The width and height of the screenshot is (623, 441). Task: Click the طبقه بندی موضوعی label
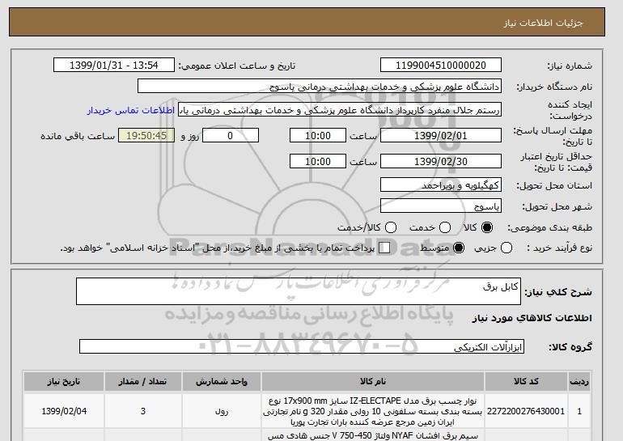pos(550,227)
